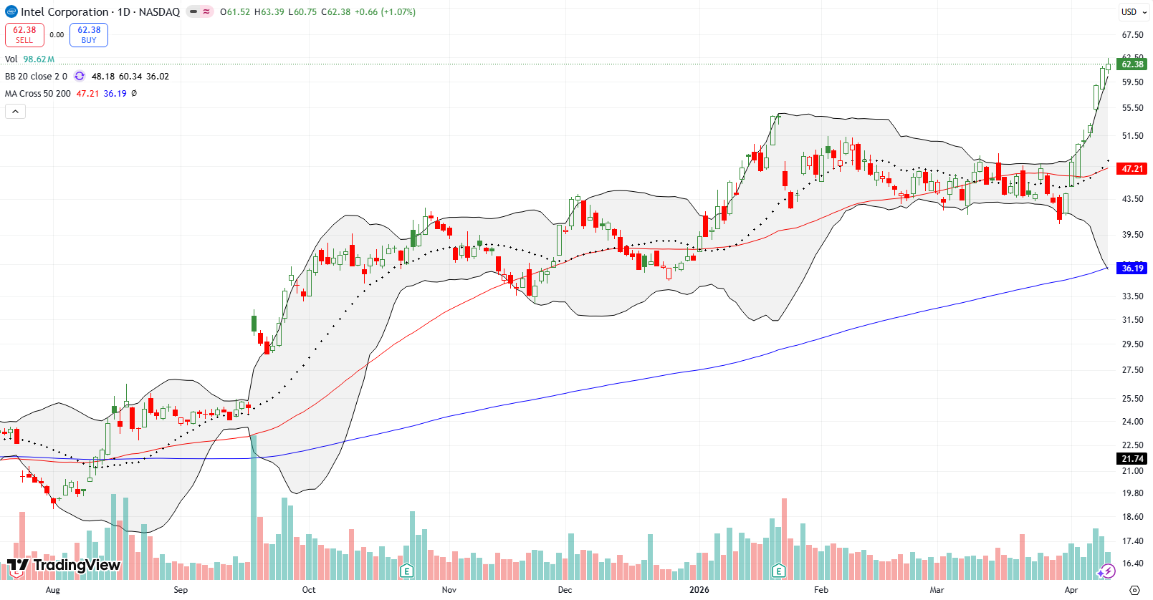This screenshot has width=1153, height=600.
Task: Click the Intel Corporation symbol title
Action: pyautogui.click(x=100, y=11)
